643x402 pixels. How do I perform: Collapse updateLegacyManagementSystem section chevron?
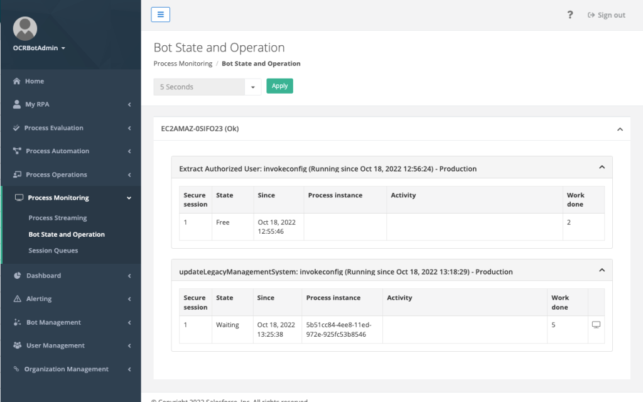click(602, 270)
